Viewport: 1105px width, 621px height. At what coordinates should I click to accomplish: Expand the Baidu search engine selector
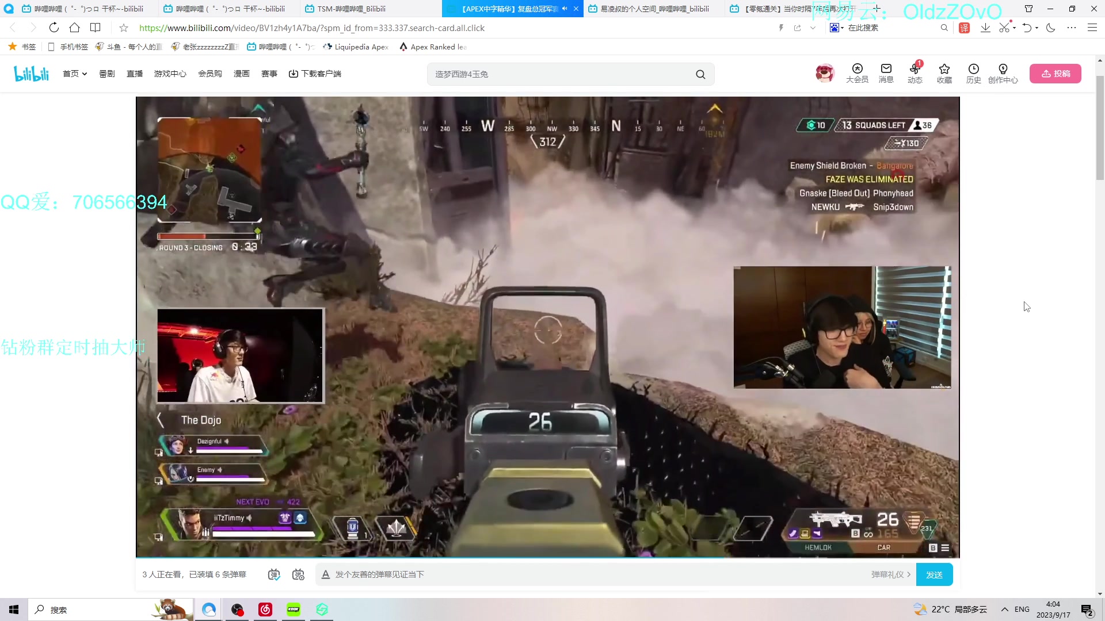(836, 28)
